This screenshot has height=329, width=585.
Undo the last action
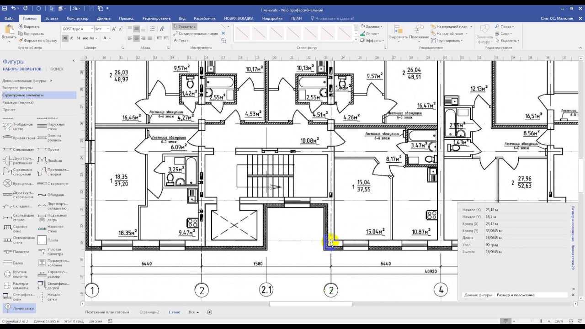tap(13, 8)
